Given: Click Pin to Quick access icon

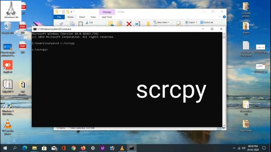Looking at the screenshot, I should (61, 24).
